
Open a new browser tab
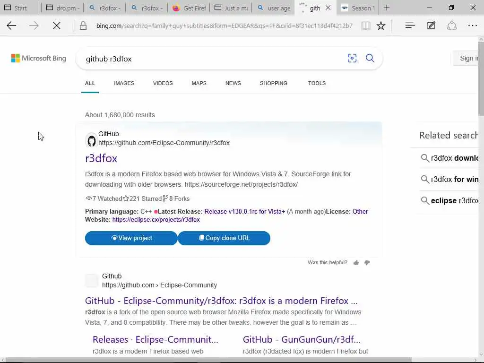[387, 8]
